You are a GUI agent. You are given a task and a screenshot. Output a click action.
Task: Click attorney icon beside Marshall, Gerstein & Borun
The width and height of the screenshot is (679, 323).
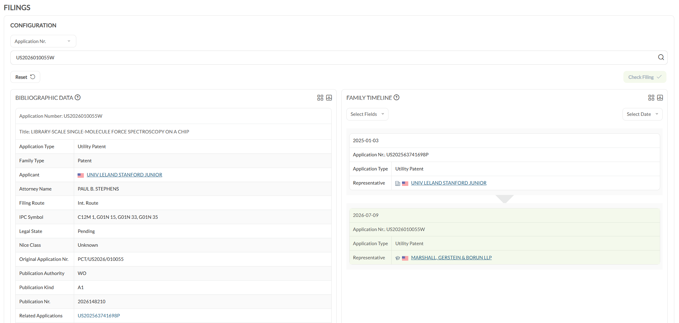tap(398, 258)
